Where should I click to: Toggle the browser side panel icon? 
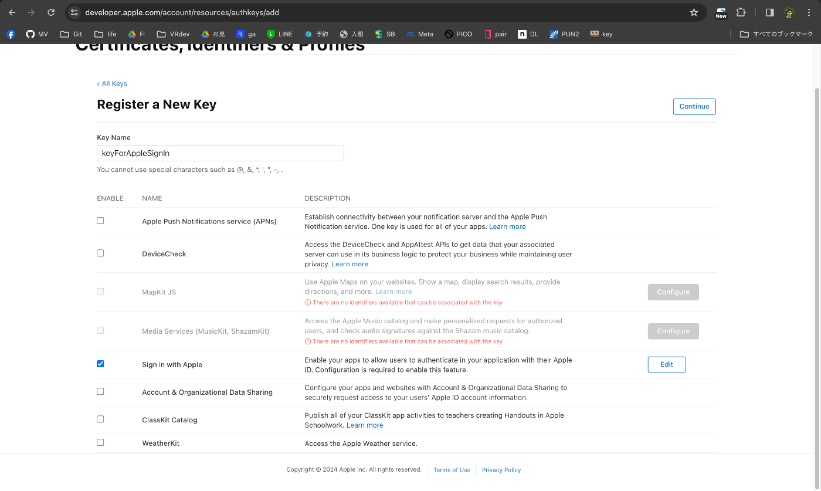(x=770, y=12)
